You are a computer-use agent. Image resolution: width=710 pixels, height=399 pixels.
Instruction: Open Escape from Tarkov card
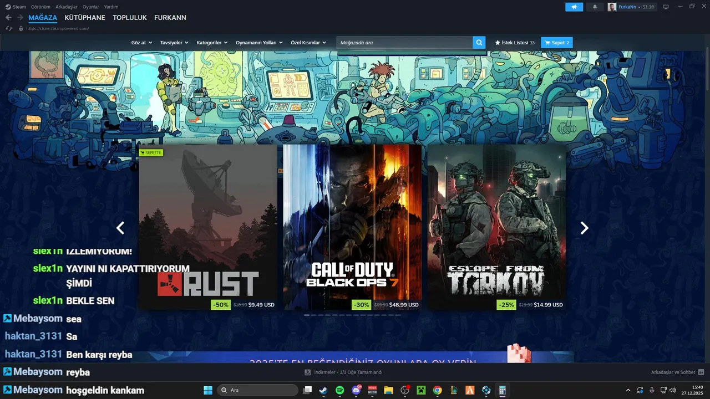[496, 227]
